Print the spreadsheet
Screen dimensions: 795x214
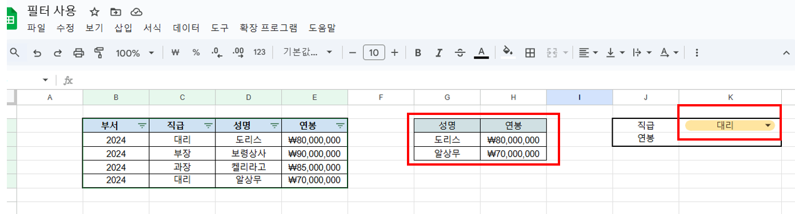point(79,53)
